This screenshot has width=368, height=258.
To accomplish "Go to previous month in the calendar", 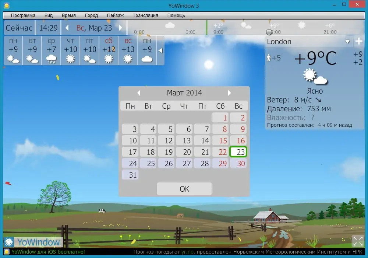I will (x=139, y=93).
